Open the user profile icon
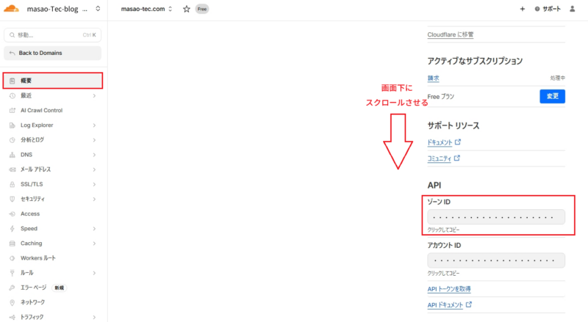This screenshot has width=588, height=322. [x=573, y=9]
